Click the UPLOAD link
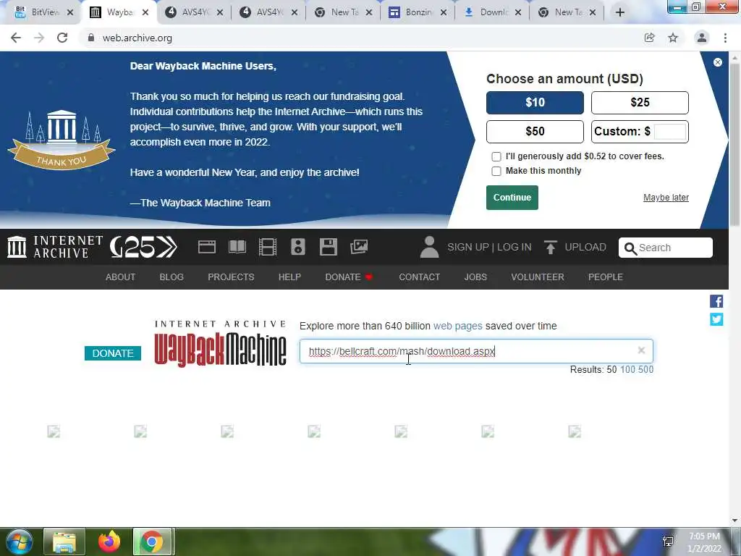Image resolution: width=741 pixels, height=556 pixels. click(x=585, y=248)
